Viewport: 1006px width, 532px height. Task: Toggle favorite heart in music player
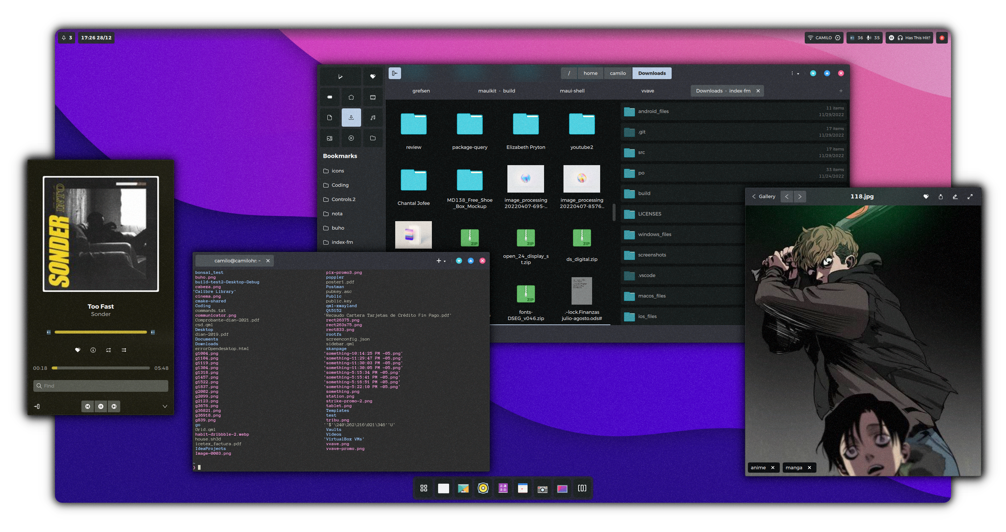pyautogui.click(x=77, y=350)
